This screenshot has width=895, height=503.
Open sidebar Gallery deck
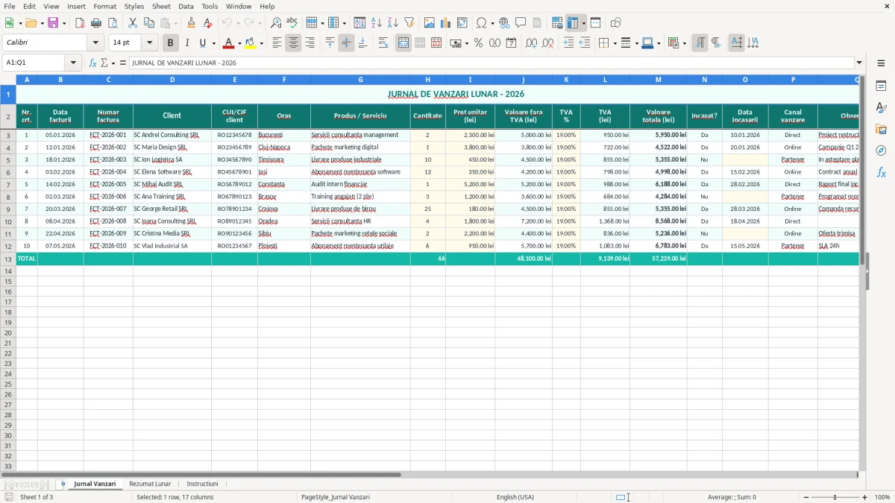(x=881, y=130)
